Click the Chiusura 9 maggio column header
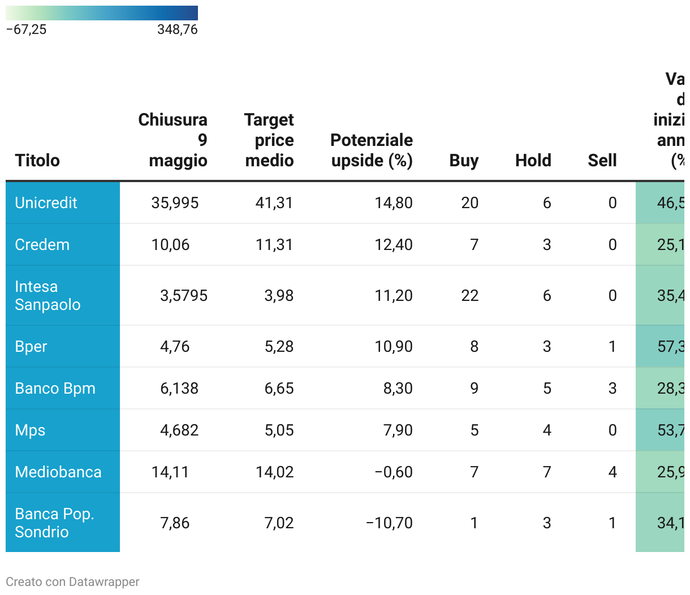The height and width of the screenshot is (595, 690). 172,140
